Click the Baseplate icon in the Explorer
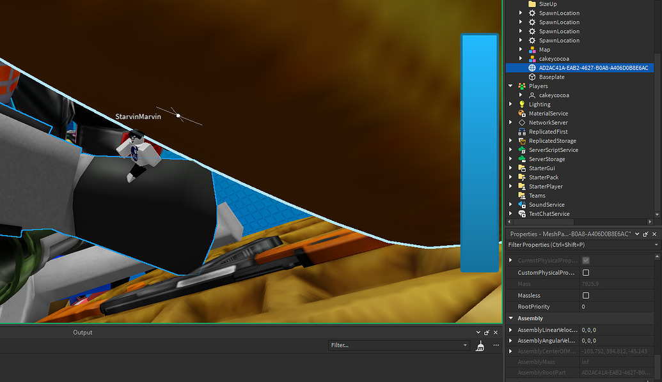Image resolution: width=662 pixels, height=382 pixels. [532, 77]
